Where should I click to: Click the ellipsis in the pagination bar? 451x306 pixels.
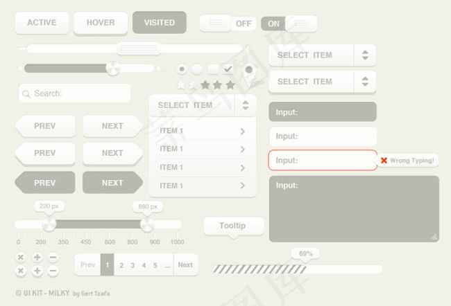[167, 266]
